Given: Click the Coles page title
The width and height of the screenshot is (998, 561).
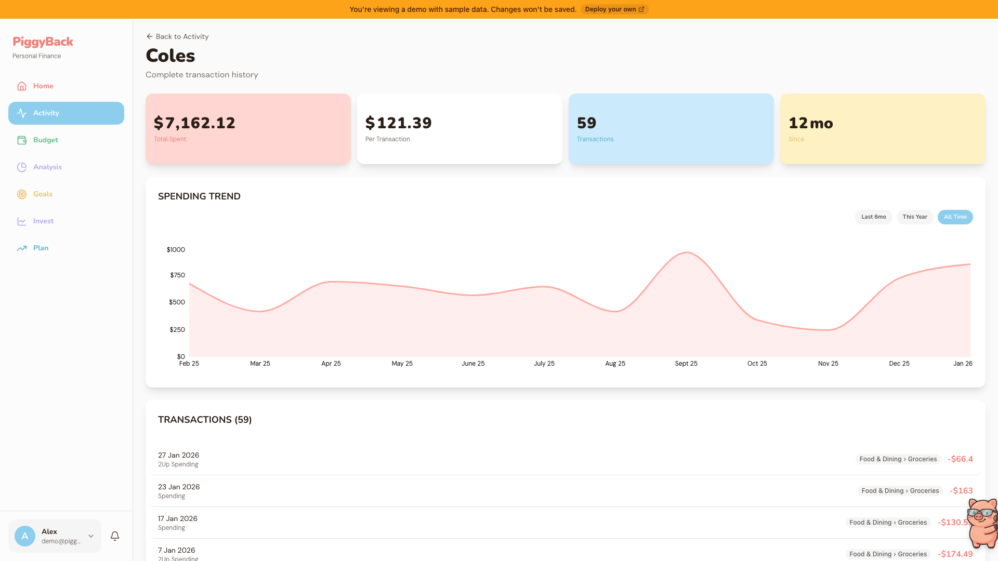Looking at the screenshot, I should [x=170, y=56].
